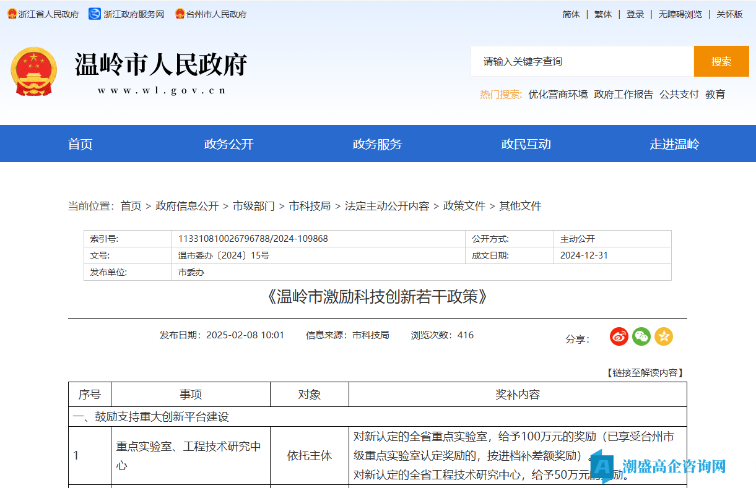Click the orange 搜索 button
Image resolution: width=756 pixels, height=488 pixels.
point(721,61)
